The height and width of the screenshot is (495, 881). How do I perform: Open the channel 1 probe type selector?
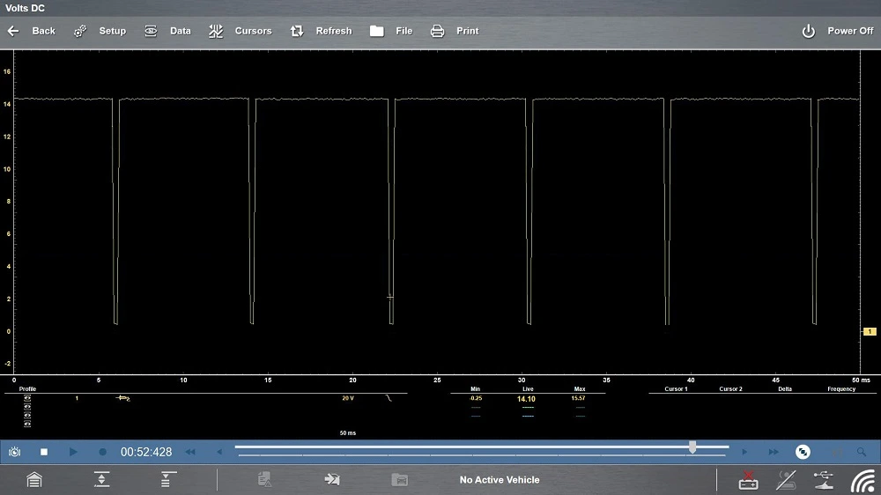(123, 398)
